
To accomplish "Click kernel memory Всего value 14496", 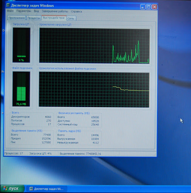I will pos(95,135).
